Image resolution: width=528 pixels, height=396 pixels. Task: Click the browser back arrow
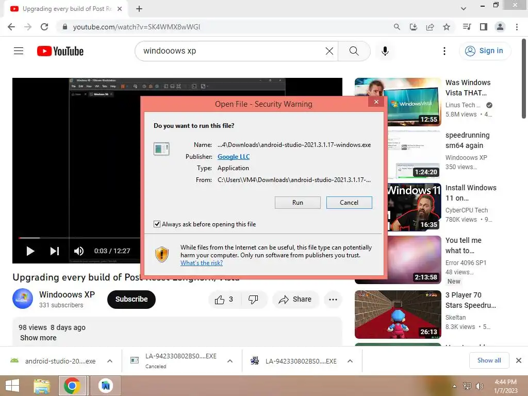pyautogui.click(x=11, y=27)
